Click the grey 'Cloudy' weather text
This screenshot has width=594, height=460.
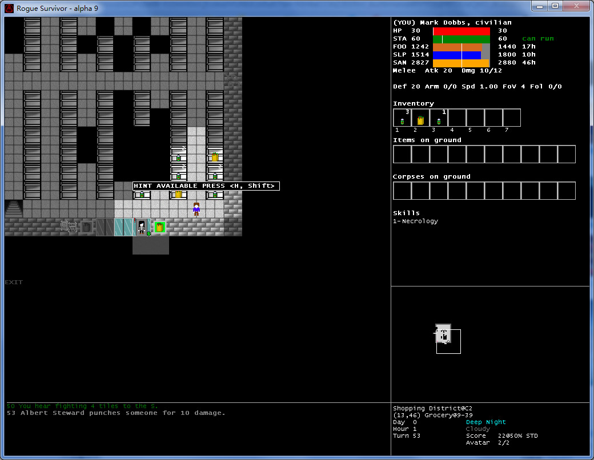(477, 429)
